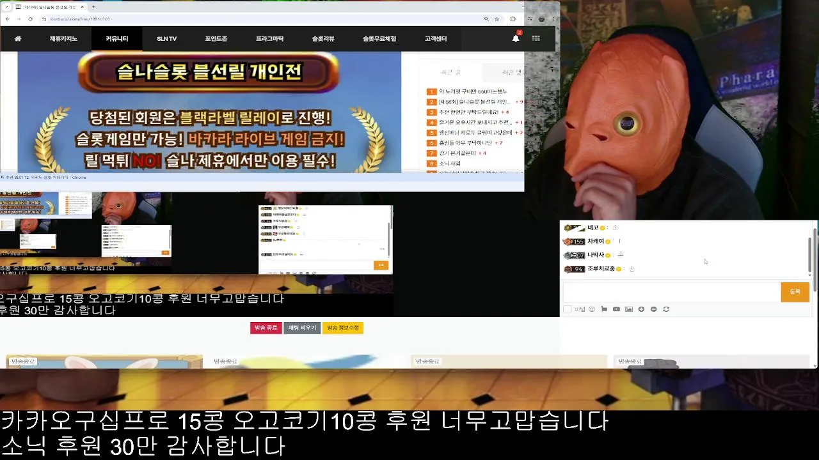Image resolution: width=819 pixels, height=460 pixels.
Task: Attach a YouTube video in chat
Action: click(616, 309)
